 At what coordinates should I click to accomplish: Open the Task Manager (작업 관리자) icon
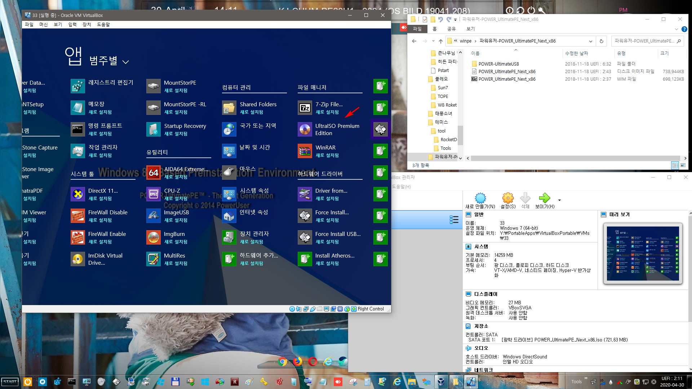coord(78,151)
